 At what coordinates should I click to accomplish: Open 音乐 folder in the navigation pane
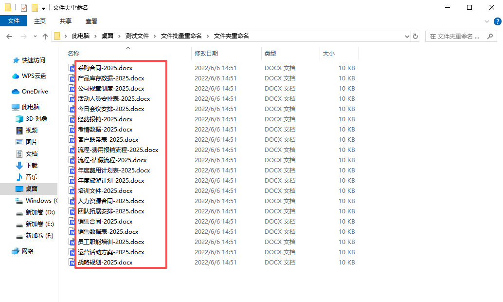[32, 177]
